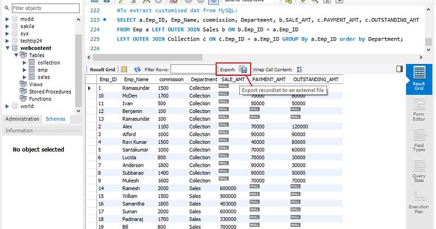Click the techtip24 database icon

click(15, 41)
